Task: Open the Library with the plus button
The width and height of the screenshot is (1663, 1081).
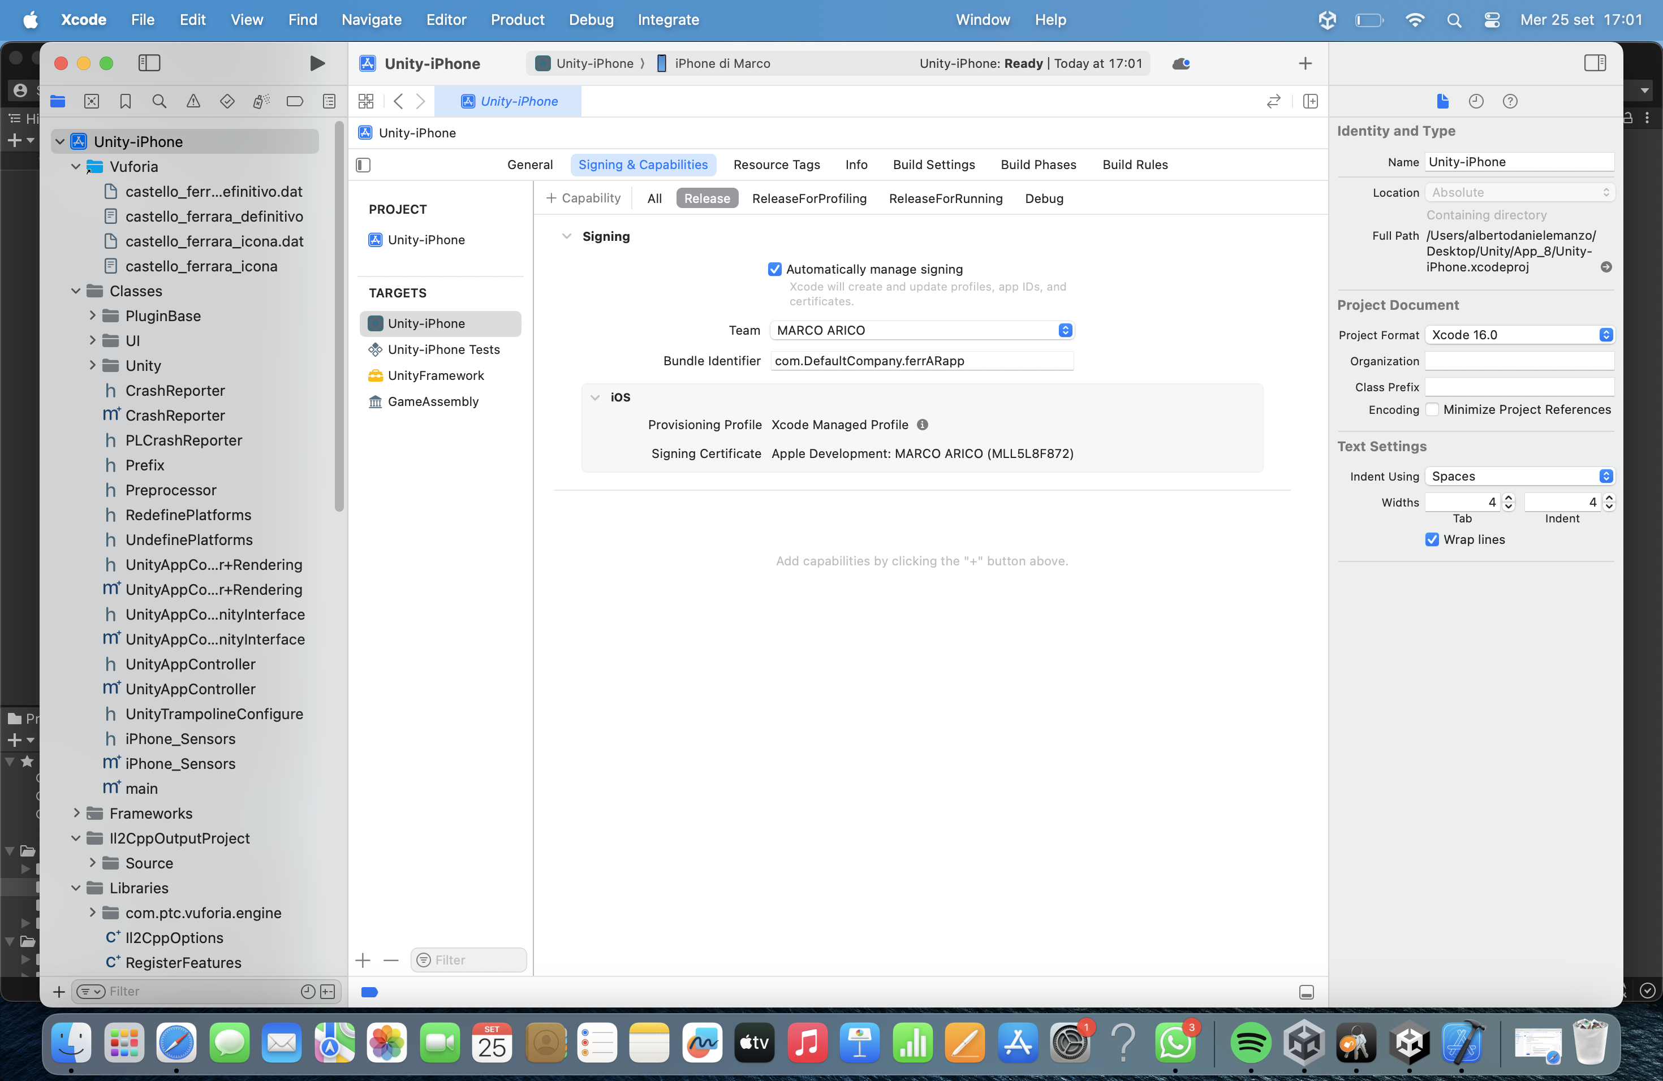Action: point(1306,63)
